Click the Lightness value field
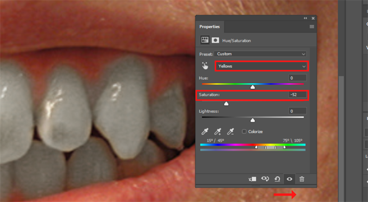This screenshot has height=202, width=368. 297,111
